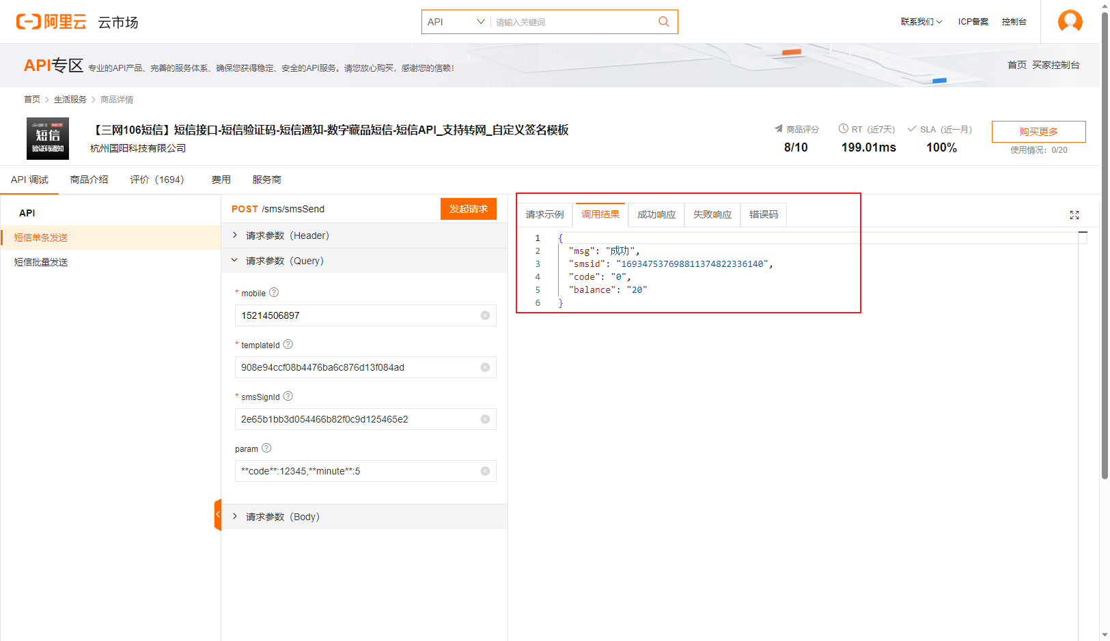Expand 请求参数 (Body) section

364,517
